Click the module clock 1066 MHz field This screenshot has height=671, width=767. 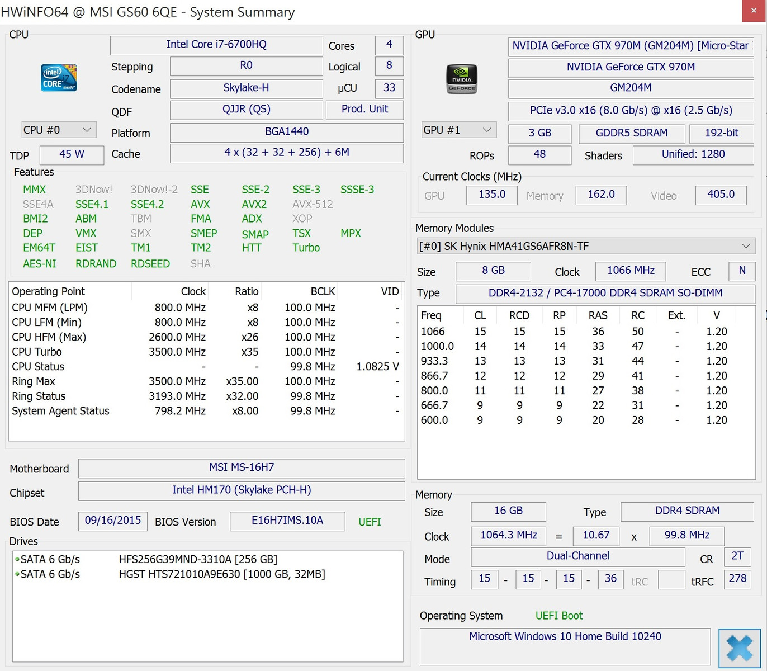click(x=631, y=271)
